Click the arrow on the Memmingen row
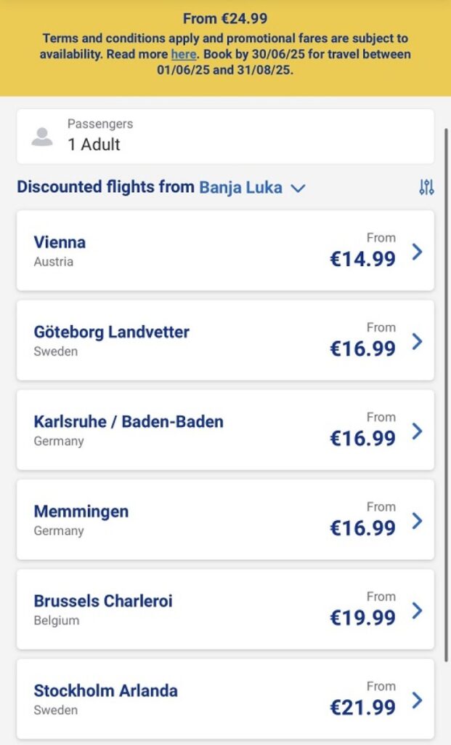This screenshot has width=451, height=745. 417,521
